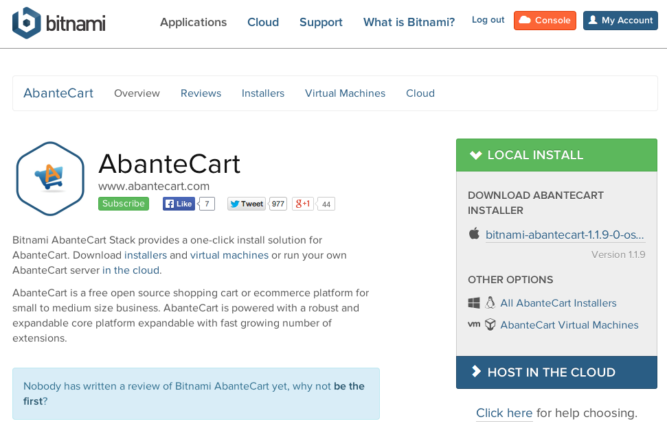Follow the installers link in description
Viewport: 667px width, 428px height.
coord(146,255)
